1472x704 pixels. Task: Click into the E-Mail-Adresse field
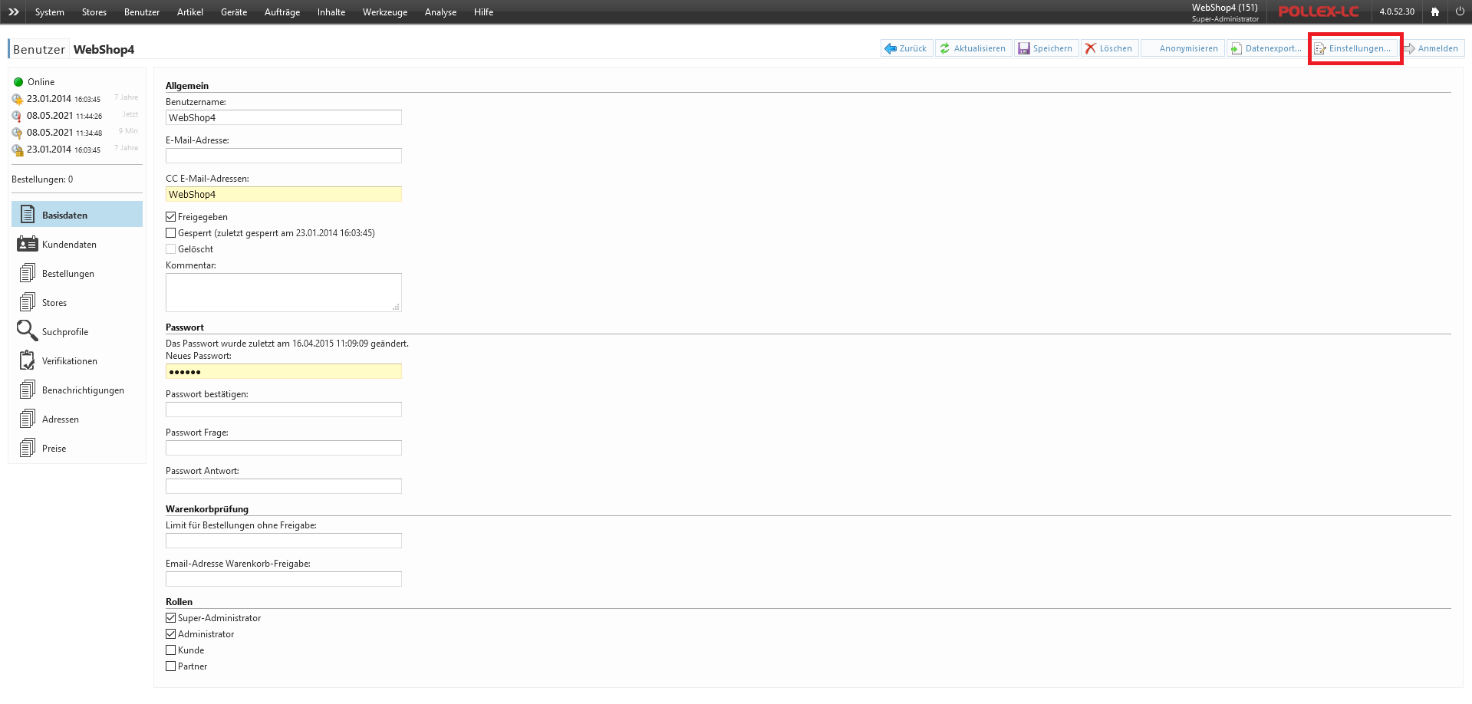283,156
